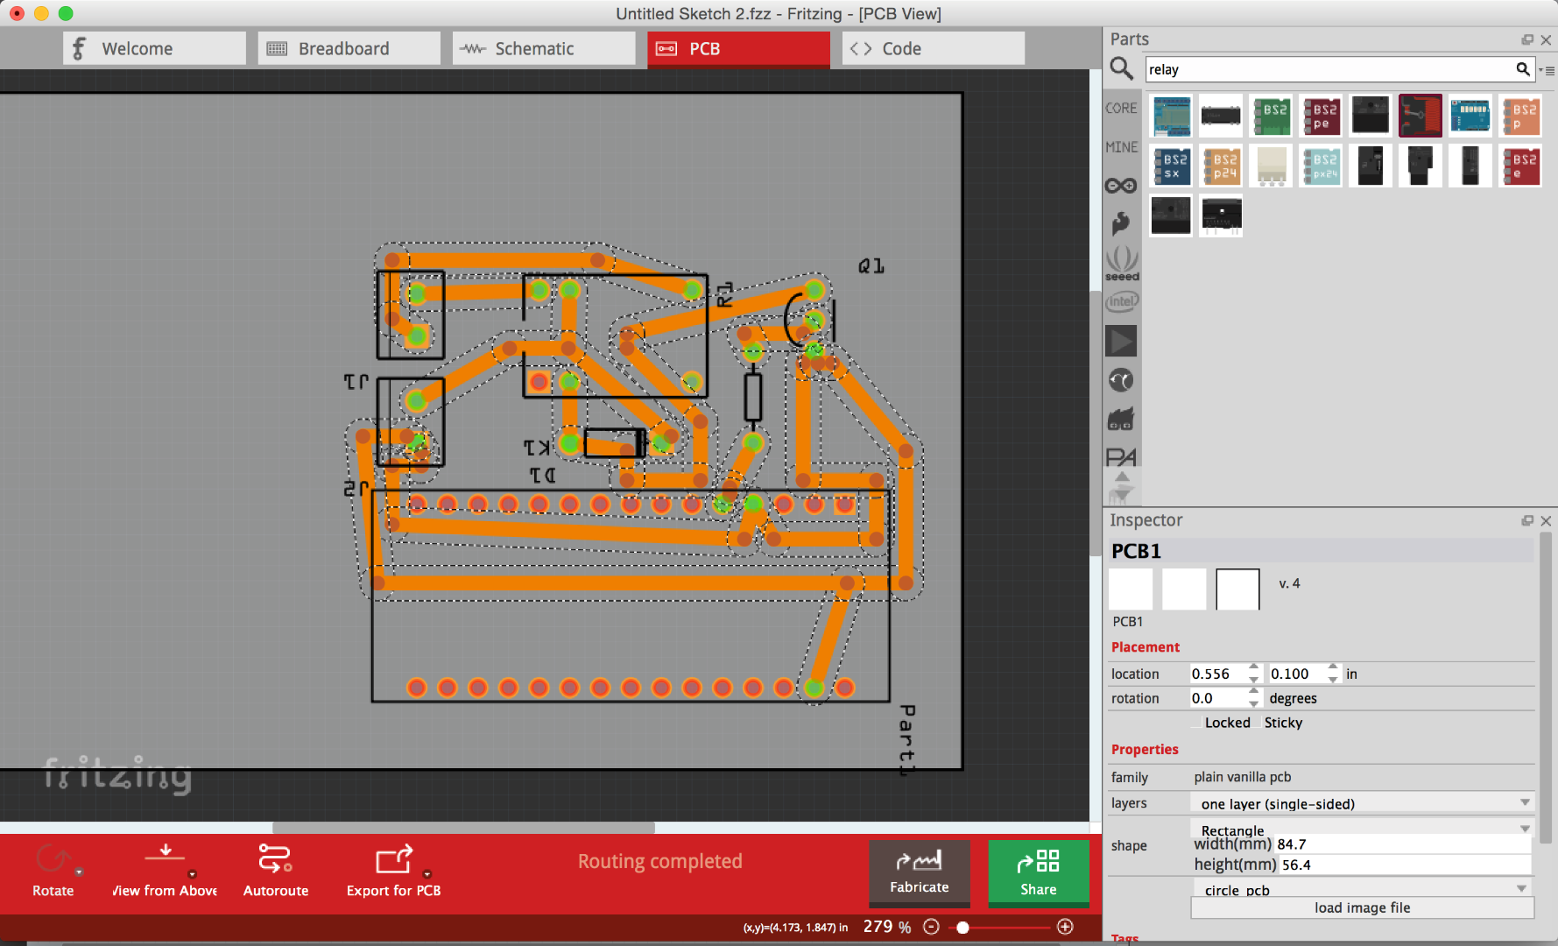This screenshot has height=946, width=1558.
Task: Open the PA parts bin
Action: [1121, 457]
